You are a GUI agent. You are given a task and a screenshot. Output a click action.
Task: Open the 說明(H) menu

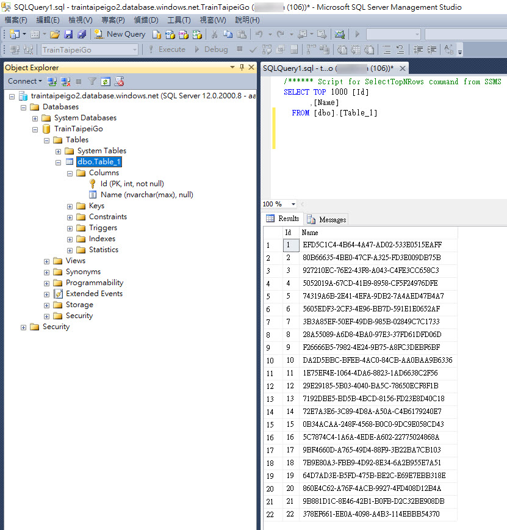247,20
